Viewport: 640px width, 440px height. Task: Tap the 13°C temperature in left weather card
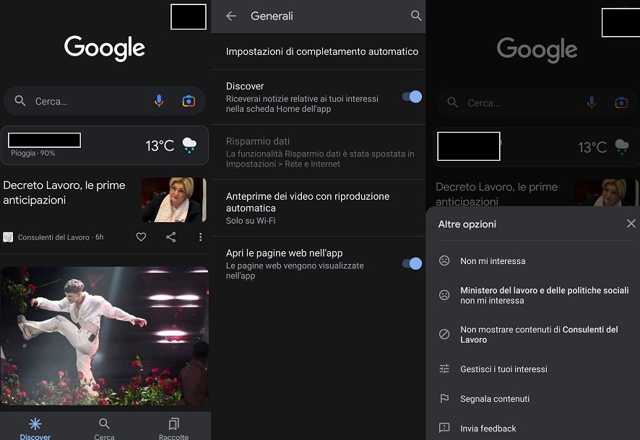coord(160,146)
